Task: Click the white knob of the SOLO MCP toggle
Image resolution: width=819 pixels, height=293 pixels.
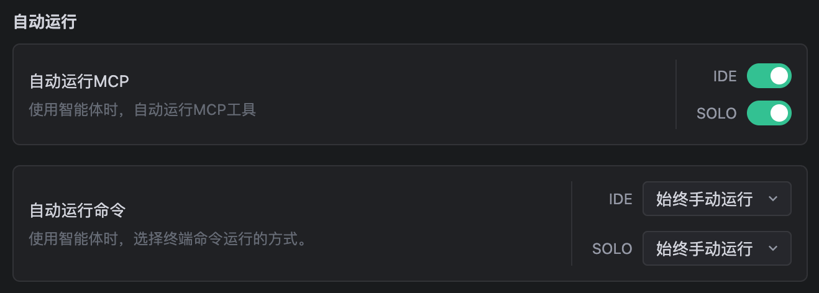Action: pos(779,113)
